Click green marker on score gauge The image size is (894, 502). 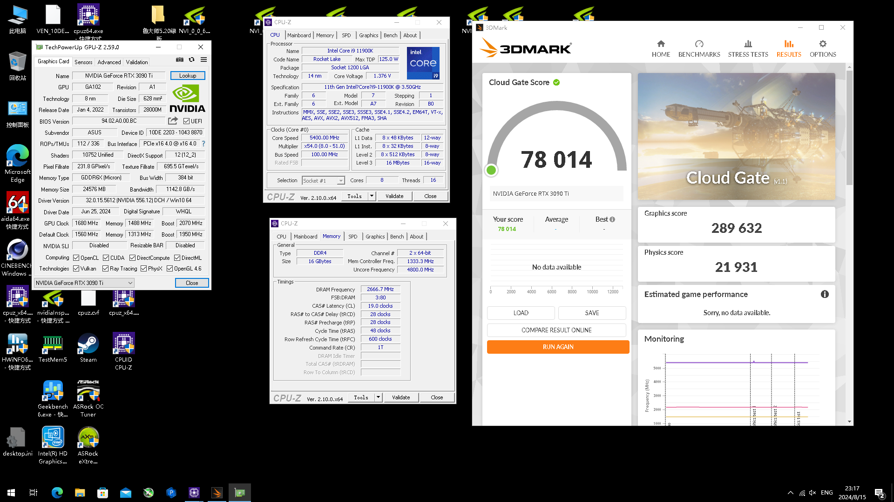(x=491, y=170)
